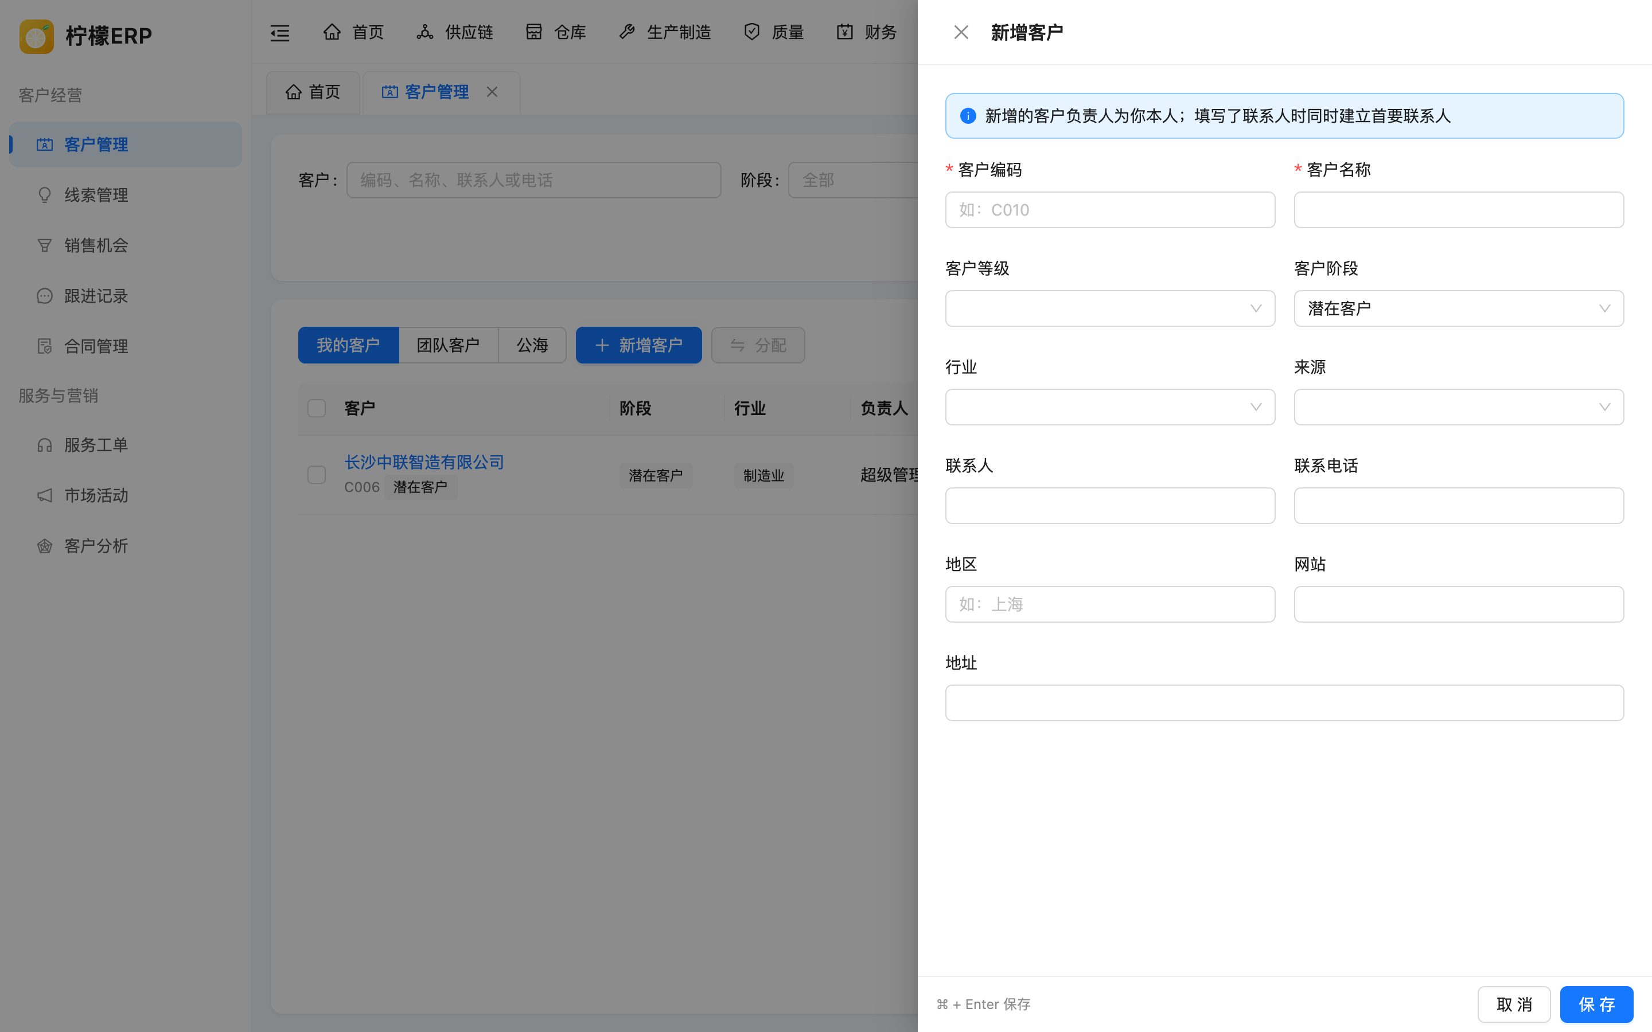Select the 团队客户 segment toggle

448,345
